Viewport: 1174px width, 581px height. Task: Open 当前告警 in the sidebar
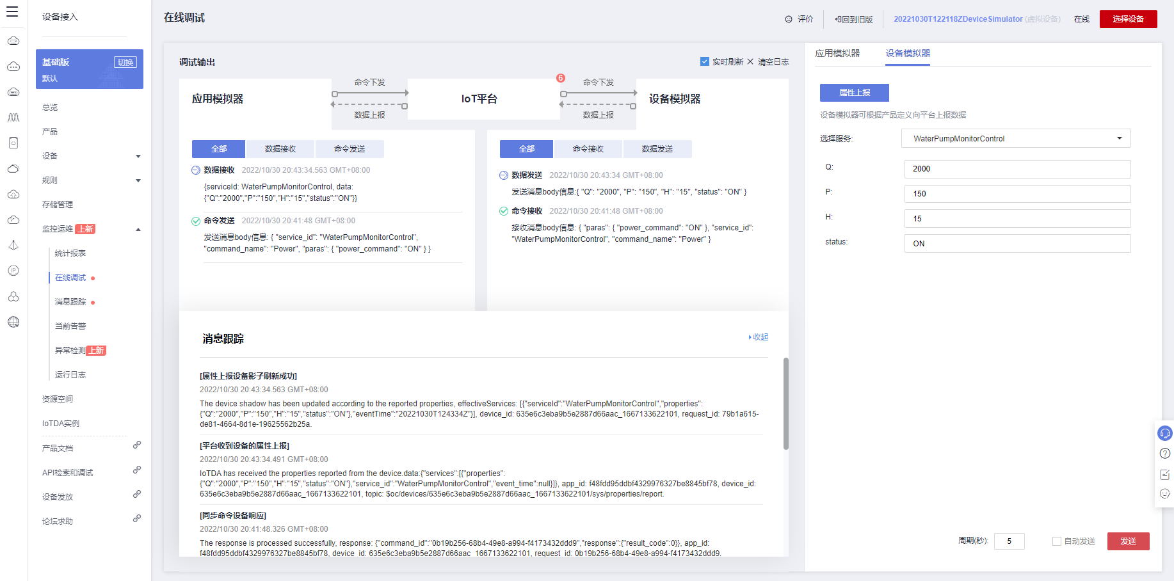click(70, 326)
